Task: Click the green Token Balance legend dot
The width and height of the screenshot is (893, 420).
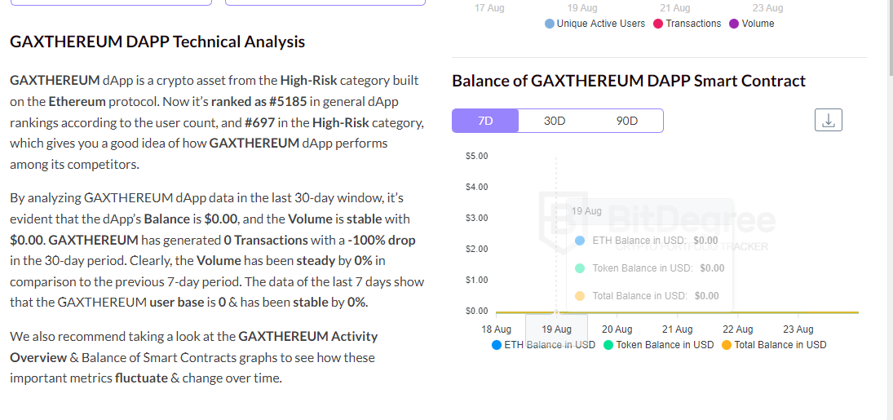Action: (608, 345)
